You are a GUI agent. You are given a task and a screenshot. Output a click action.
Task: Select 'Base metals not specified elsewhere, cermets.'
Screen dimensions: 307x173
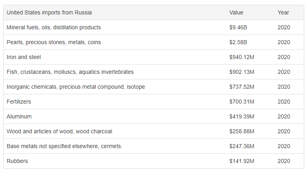65,147
